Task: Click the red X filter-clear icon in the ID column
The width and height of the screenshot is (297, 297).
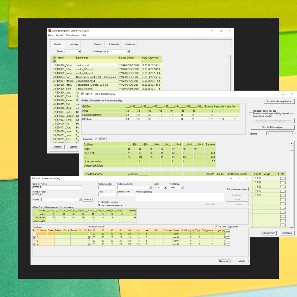Action: pyautogui.click(x=55, y=62)
